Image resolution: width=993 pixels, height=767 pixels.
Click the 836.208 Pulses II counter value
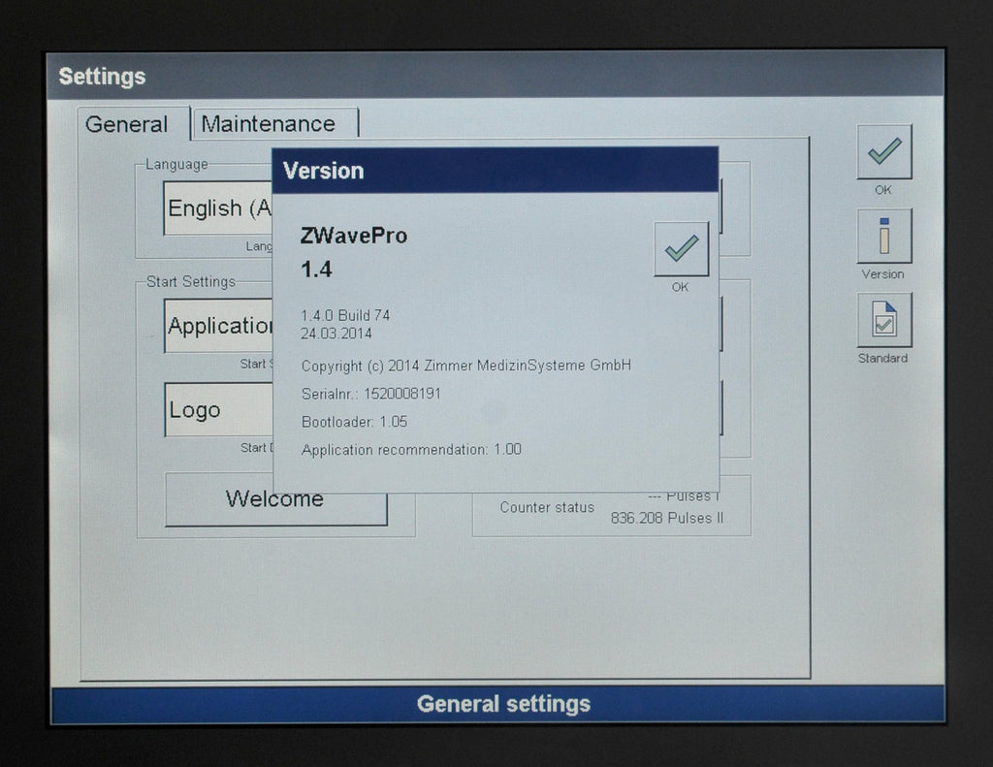(x=667, y=518)
